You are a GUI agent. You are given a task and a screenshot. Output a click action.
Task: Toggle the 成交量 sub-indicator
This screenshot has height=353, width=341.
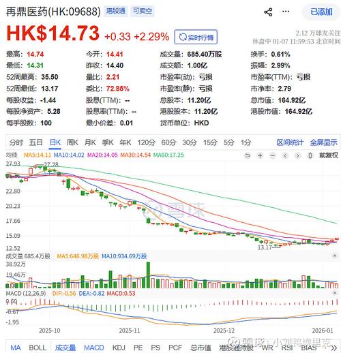pyautogui.click(x=65, y=348)
